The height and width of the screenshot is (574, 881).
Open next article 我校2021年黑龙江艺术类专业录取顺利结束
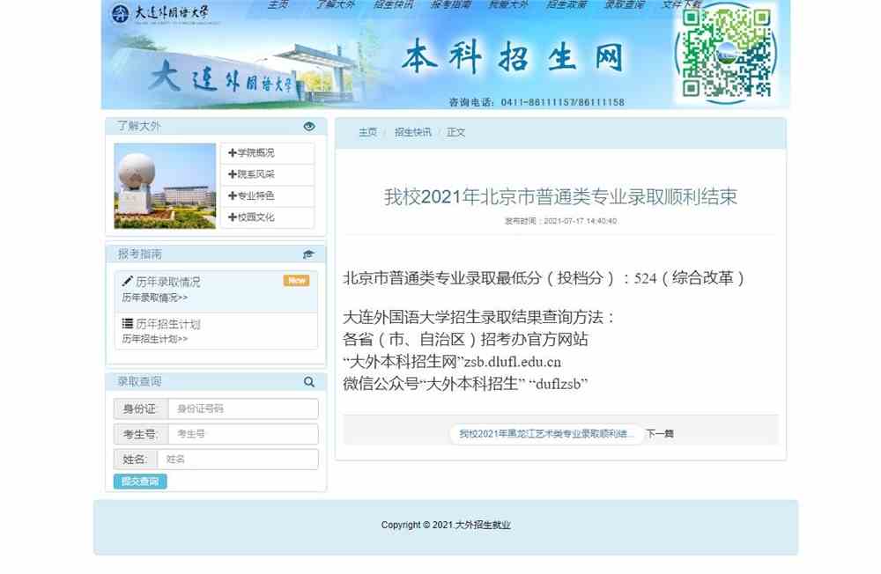coord(546,434)
